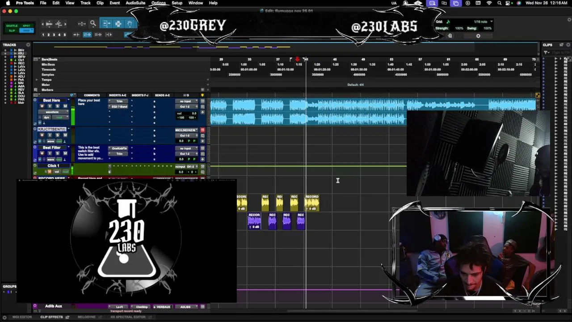Open the Clips list filter icon
Viewport: 572px width, 322px height.
pyautogui.click(x=546, y=52)
